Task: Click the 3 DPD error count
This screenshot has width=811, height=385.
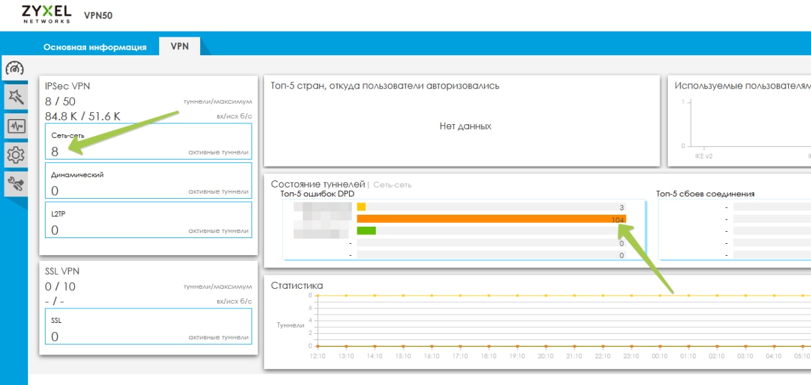Action: [622, 208]
